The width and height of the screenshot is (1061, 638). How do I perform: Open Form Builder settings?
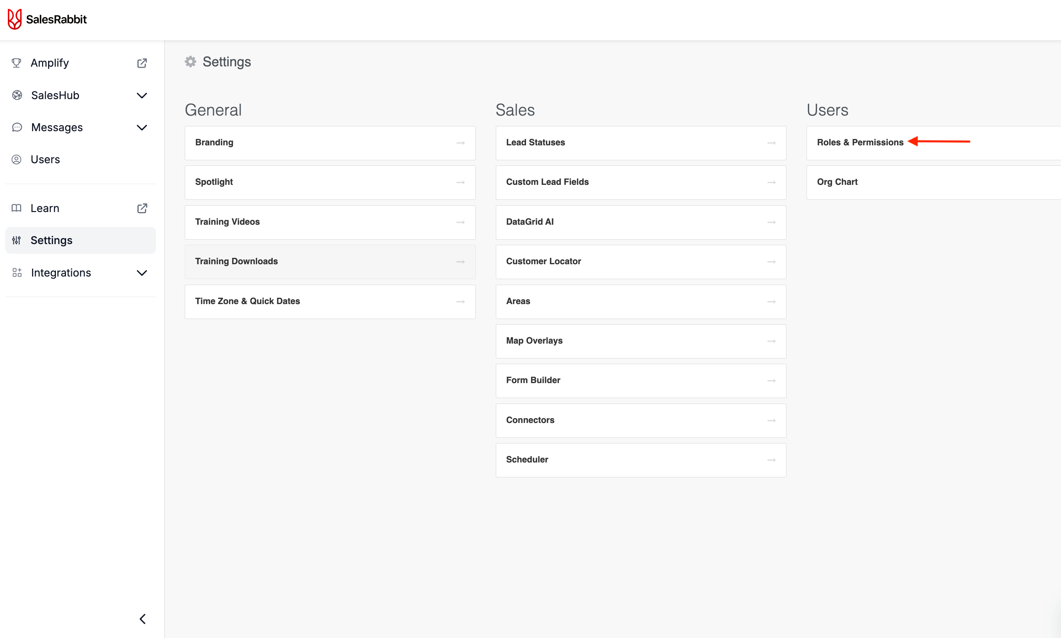[x=641, y=381]
